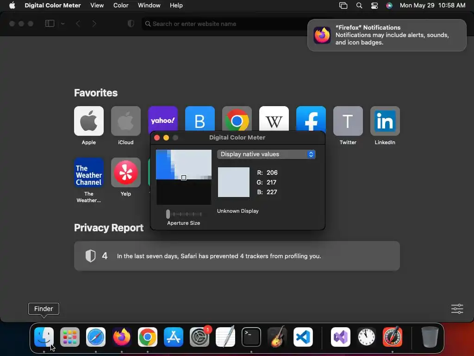
Task: Click the Firefox Notifications banner
Action: click(x=387, y=35)
